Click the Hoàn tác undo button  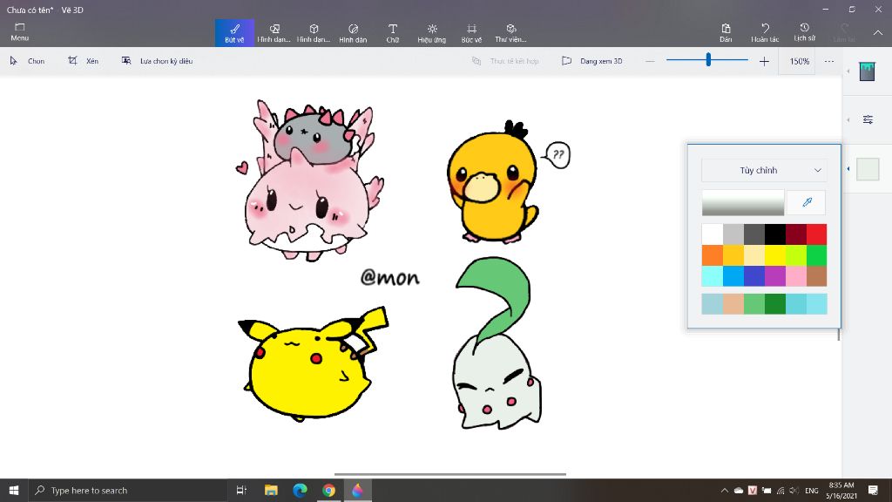[765, 32]
